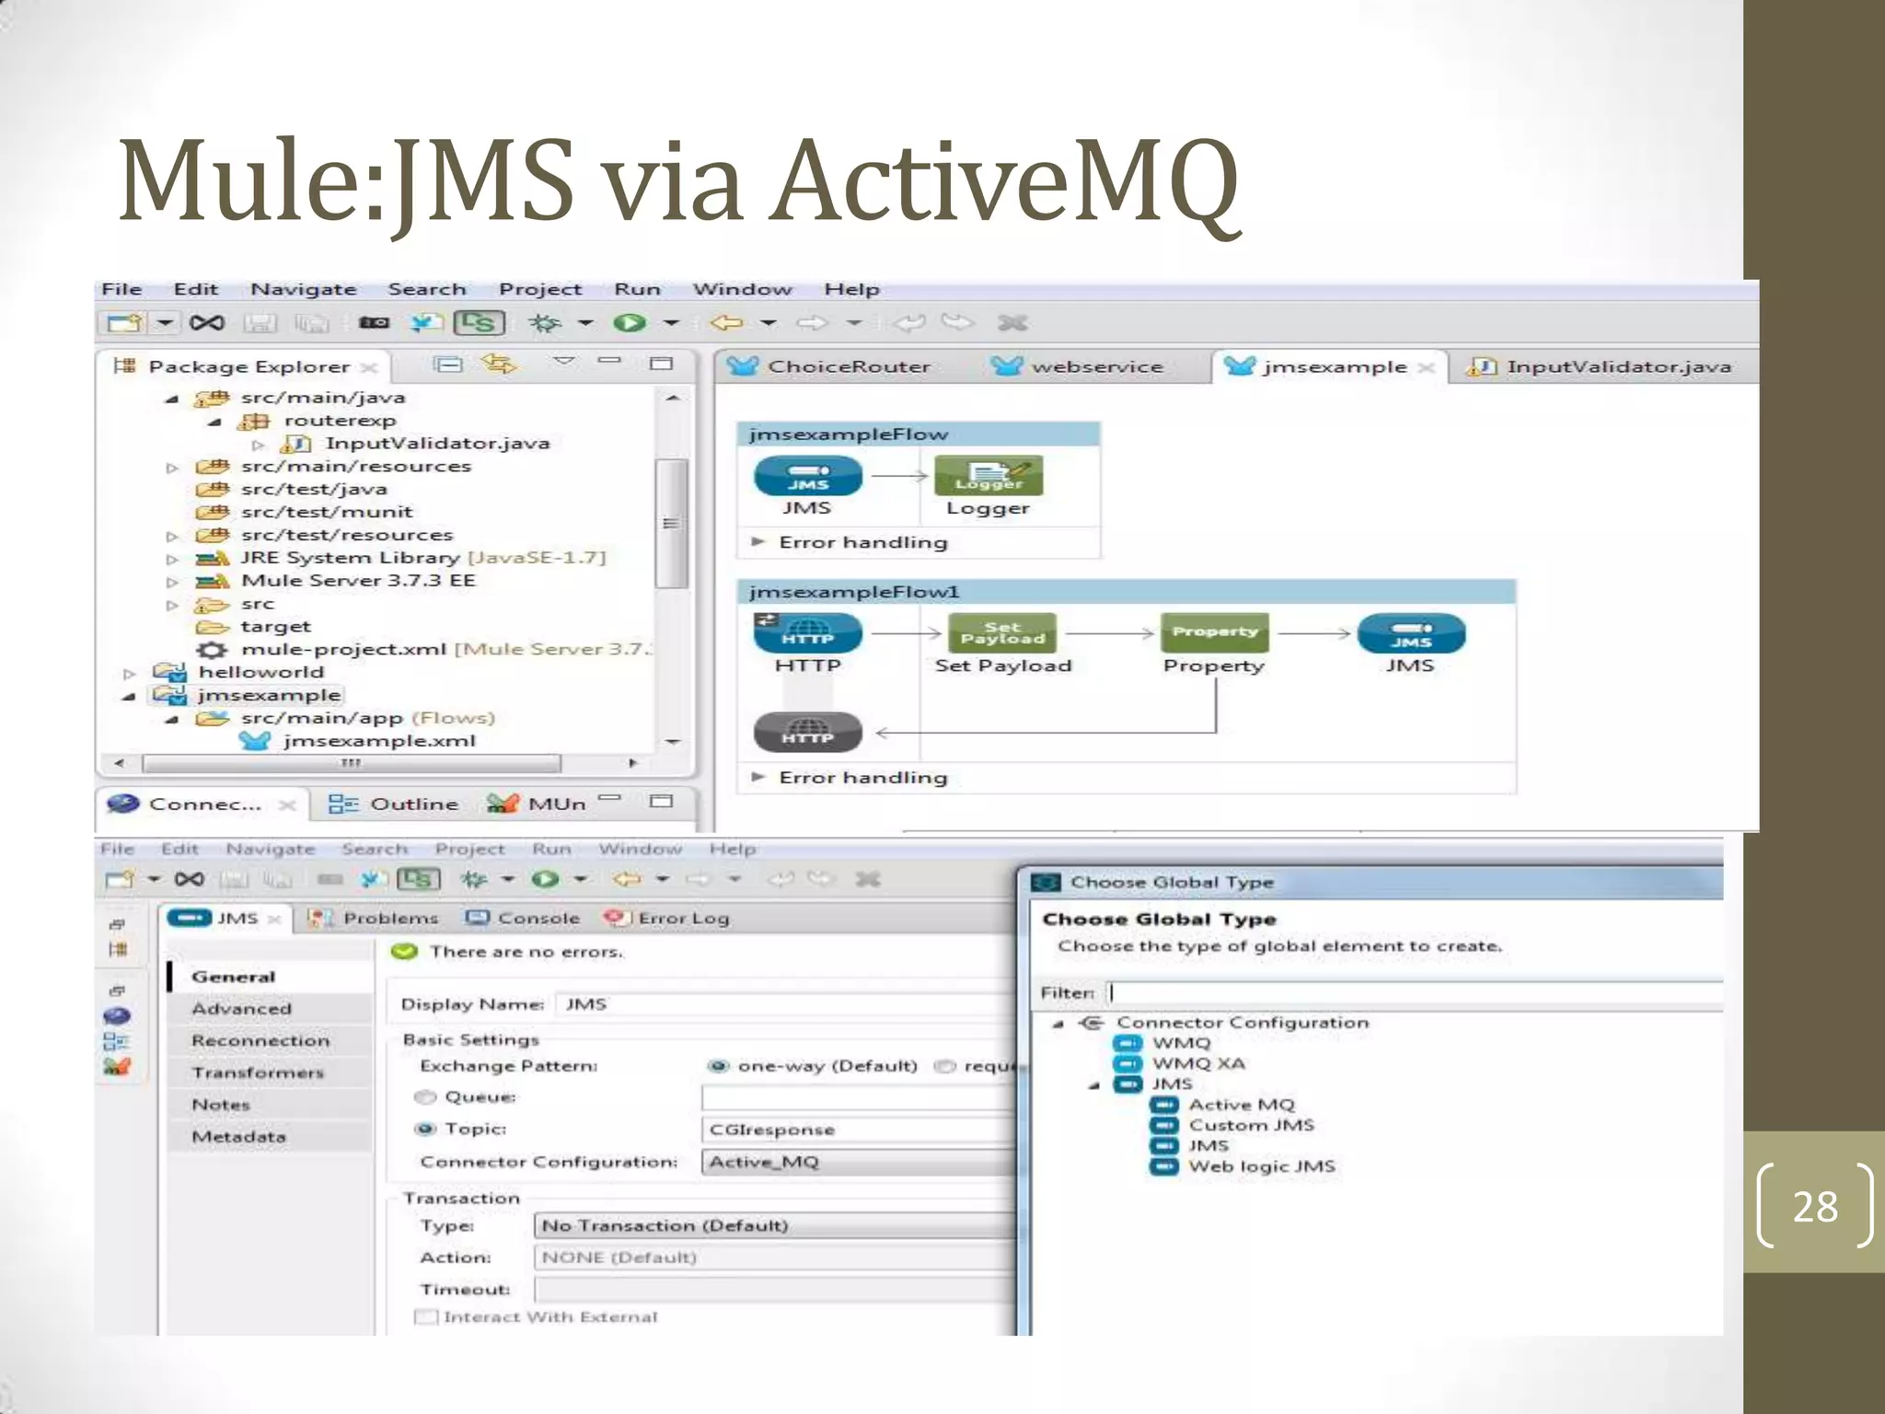Viewport: 1885px width, 1414px height.
Task: Select the Advanced properties section
Action: click(269, 1009)
